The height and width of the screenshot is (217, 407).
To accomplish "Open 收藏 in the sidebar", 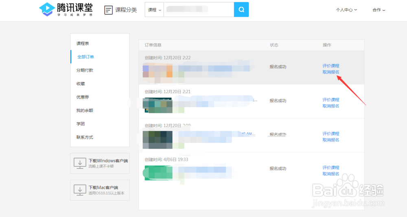I will pos(81,83).
